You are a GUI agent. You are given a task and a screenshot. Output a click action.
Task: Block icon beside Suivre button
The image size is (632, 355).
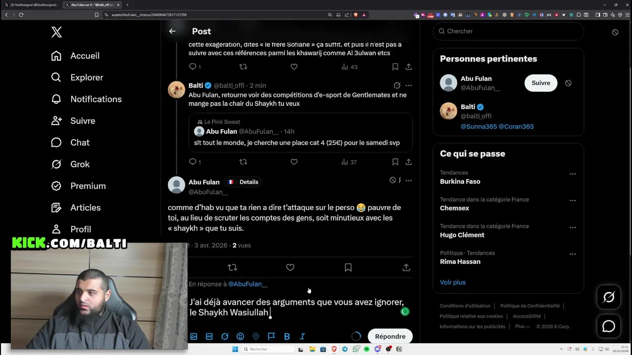tap(568, 83)
